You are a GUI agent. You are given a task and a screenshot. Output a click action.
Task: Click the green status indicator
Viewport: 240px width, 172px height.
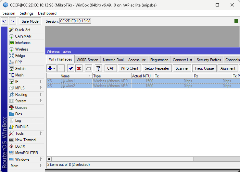[236, 21]
